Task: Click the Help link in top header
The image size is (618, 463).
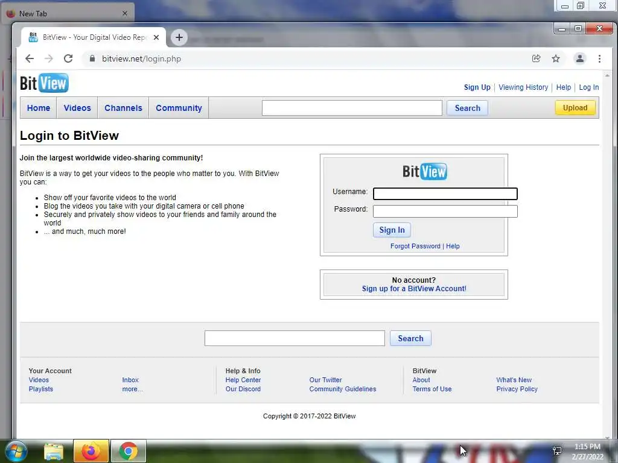Action: (564, 87)
